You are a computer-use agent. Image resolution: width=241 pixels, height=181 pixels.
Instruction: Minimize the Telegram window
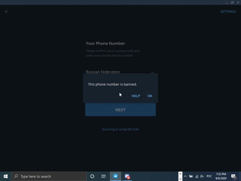coord(227,3)
